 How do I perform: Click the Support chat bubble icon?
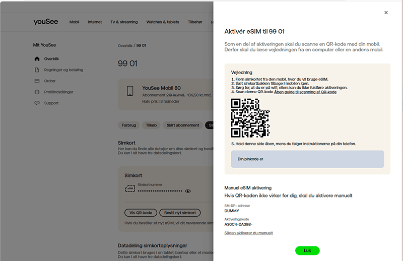37,103
